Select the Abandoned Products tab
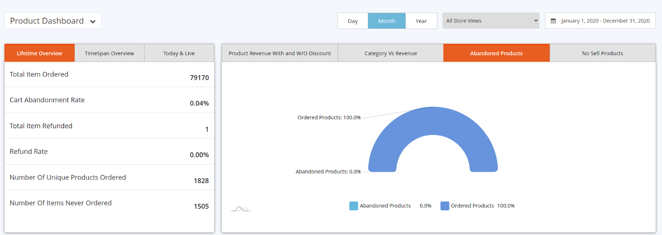662x235 pixels. coord(496,53)
